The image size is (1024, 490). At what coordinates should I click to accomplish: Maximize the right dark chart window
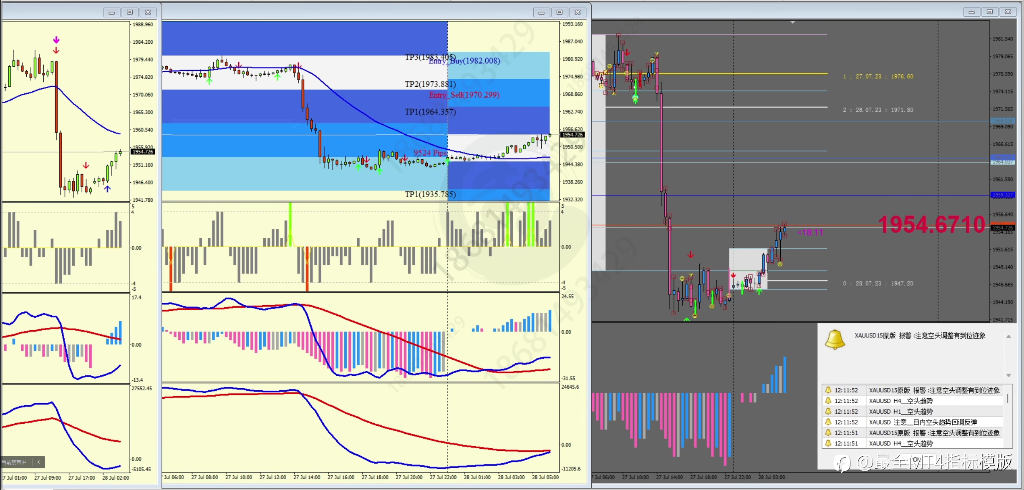point(989,12)
